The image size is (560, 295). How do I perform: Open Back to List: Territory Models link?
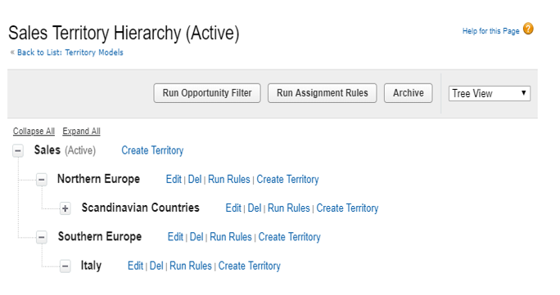tap(70, 52)
